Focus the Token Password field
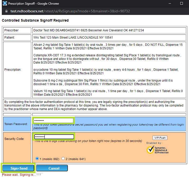189x177 pixels. pyautogui.click(x=53, y=120)
